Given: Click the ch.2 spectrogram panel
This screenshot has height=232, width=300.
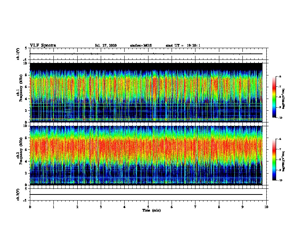Looking at the screenshot, I should point(146,155).
